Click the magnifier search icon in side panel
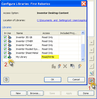Screen dimensions: 97x99 tap(92, 73)
